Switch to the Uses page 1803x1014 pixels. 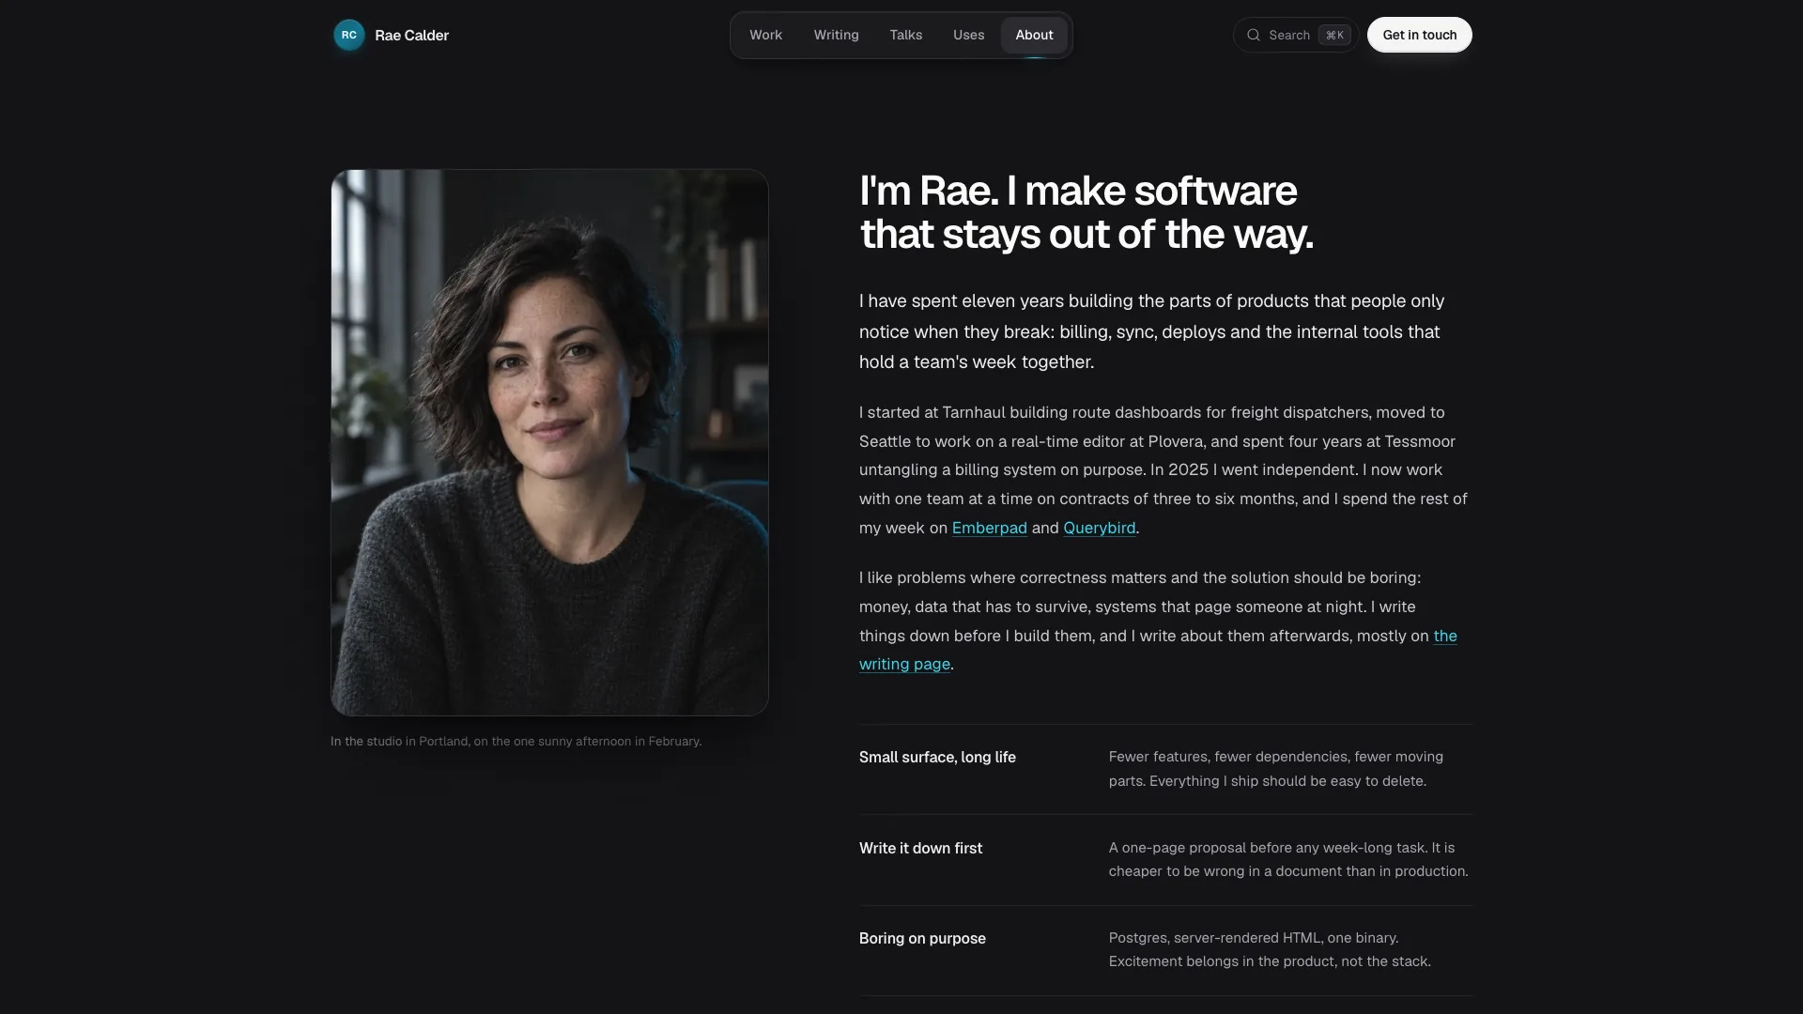[968, 35]
